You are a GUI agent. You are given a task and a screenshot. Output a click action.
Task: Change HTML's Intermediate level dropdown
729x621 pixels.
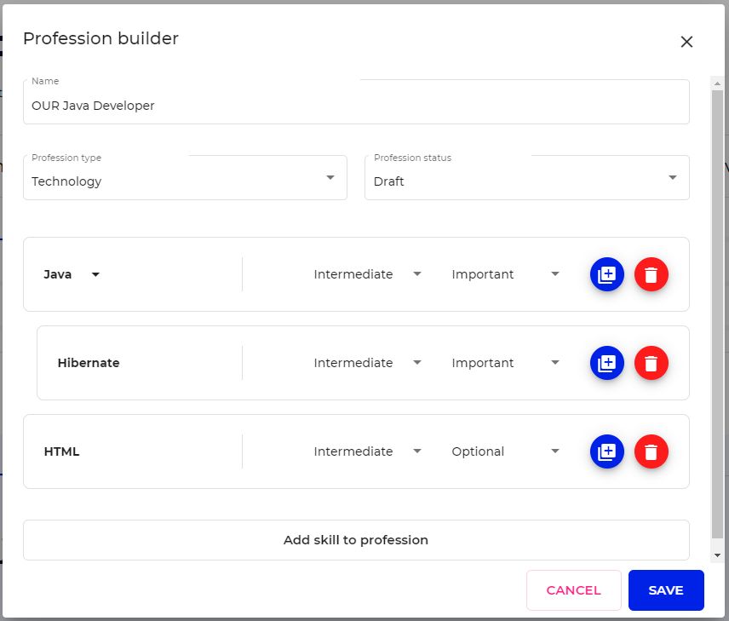[367, 451]
